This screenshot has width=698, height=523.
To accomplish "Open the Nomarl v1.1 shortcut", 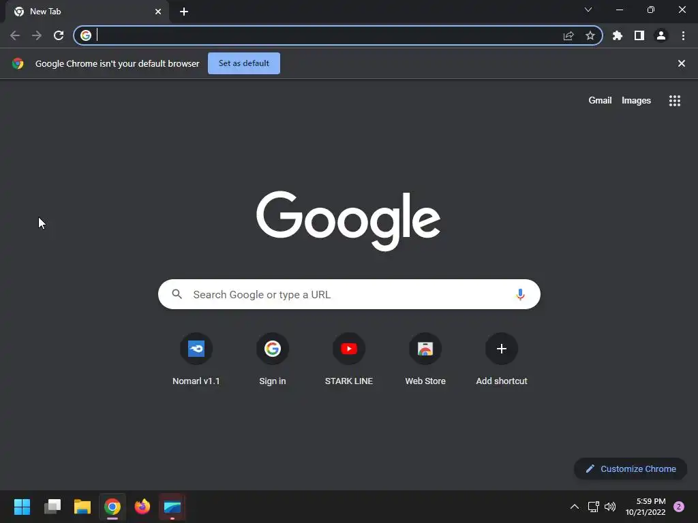I will coord(196,360).
